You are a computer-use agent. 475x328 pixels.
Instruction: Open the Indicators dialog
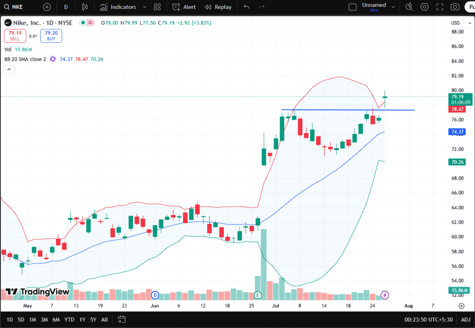coord(118,7)
